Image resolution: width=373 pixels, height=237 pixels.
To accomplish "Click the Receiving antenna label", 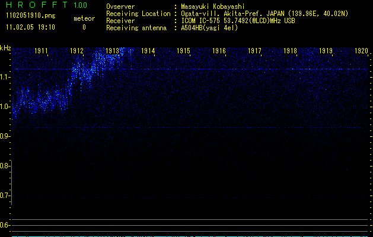I will pyautogui.click(x=136, y=28).
